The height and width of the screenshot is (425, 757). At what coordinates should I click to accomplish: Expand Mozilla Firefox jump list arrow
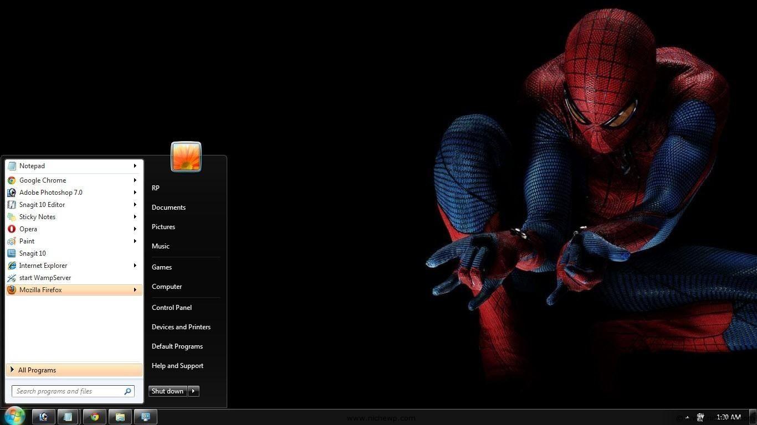pyautogui.click(x=135, y=290)
